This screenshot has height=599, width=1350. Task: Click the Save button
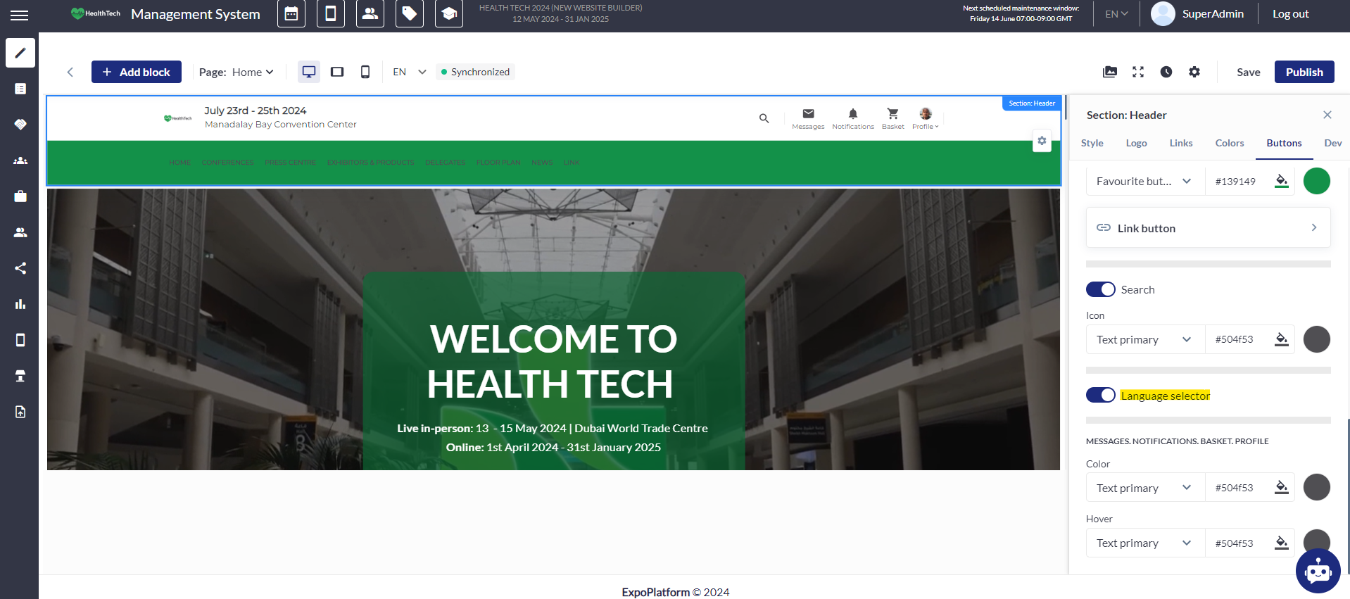[x=1249, y=72]
